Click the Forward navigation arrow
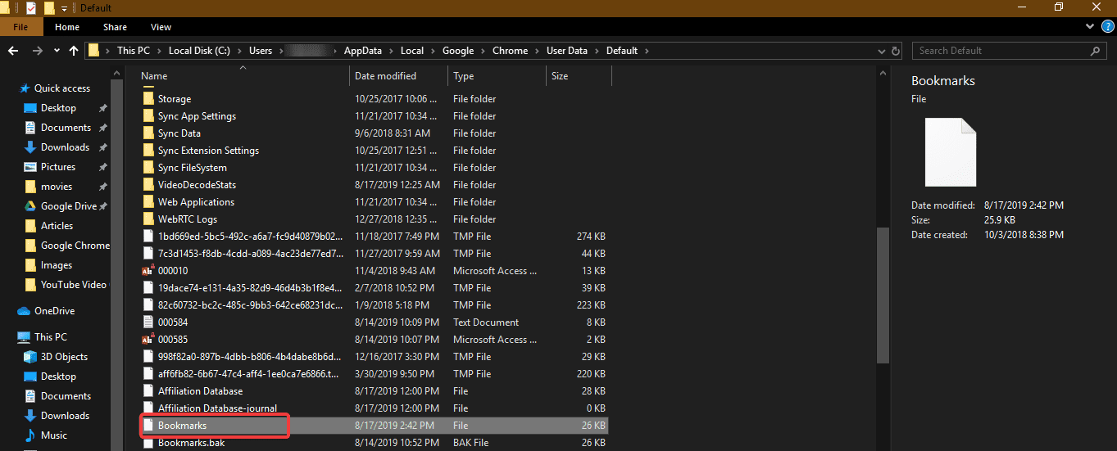Viewport: 1117px width, 451px height. (38, 51)
